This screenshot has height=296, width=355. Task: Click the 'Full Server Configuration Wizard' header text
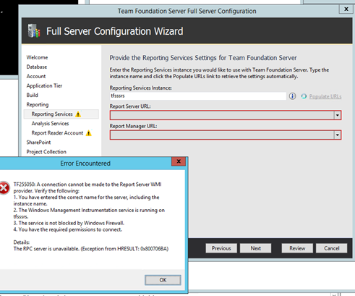pyautogui.click(x=115, y=31)
